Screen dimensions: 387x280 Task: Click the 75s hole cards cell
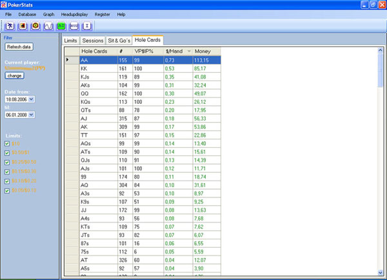tap(99, 252)
